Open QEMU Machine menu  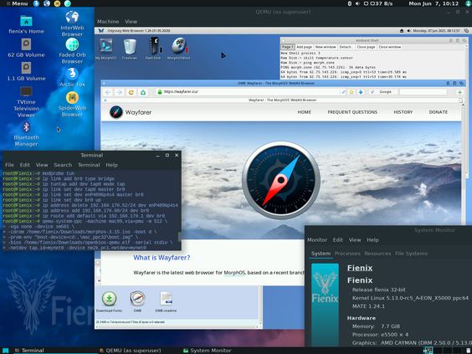(108, 22)
